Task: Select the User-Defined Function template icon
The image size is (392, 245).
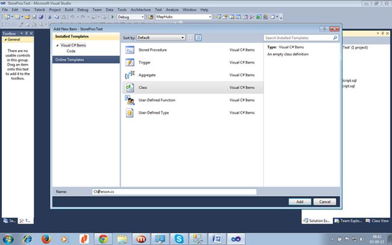Action: click(130, 100)
